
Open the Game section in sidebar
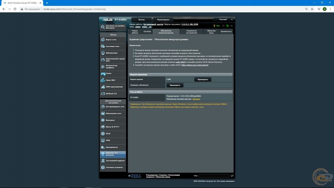tap(113, 73)
